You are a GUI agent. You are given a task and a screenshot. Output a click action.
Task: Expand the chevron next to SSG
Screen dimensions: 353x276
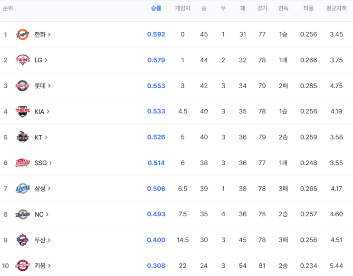(x=50, y=163)
